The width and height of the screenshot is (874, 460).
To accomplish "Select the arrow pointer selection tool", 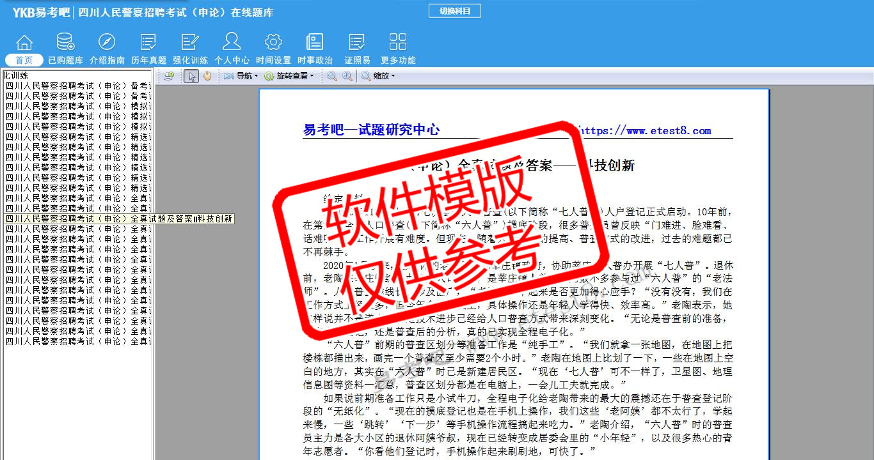I will coord(191,76).
